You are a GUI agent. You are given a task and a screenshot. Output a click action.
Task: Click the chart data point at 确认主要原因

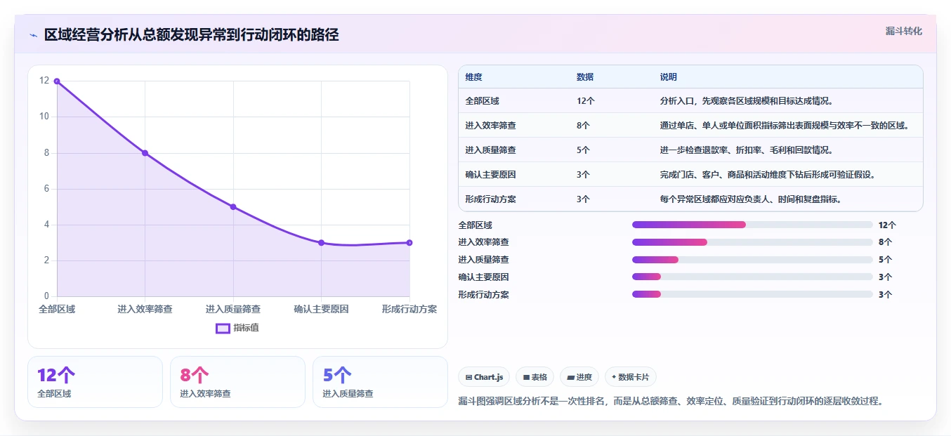click(321, 243)
